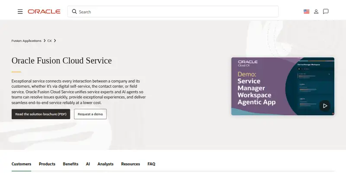
Task: Open the Demo video thumbnail
Action: point(283,86)
